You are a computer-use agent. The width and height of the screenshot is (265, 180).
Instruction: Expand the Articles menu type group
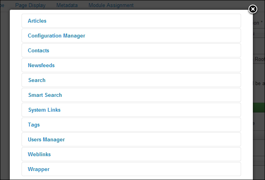tap(37, 21)
